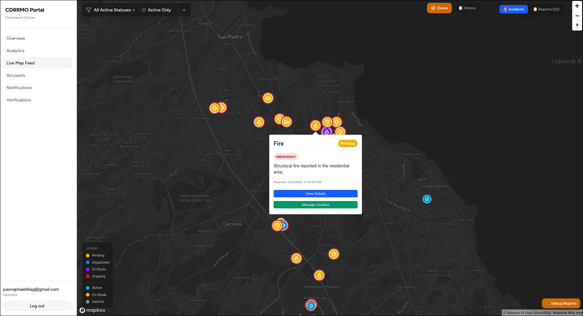Toggle the History view button
This screenshot has width=583, height=316.
(467, 8)
